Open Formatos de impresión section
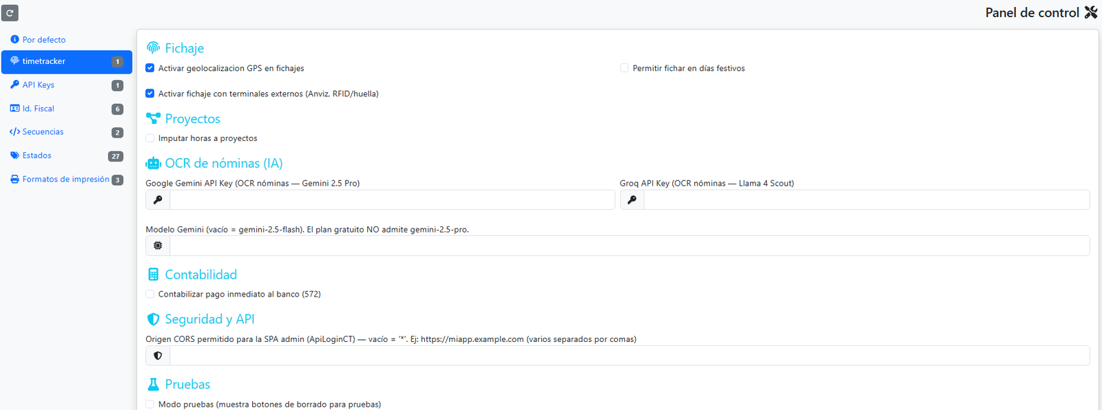The width and height of the screenshot is (1102, 410). pyautogui.click(x=67, y=179)
